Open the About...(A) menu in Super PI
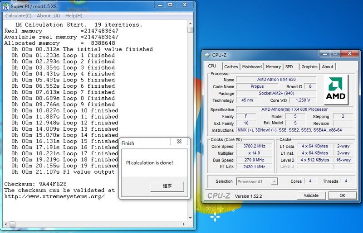Image resolution: width=363 pixels, height=233 pixels. tap(48, 16)
